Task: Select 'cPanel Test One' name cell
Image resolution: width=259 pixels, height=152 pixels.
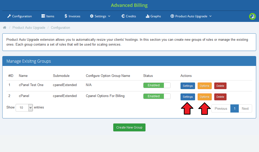Action: coord(31,85)
